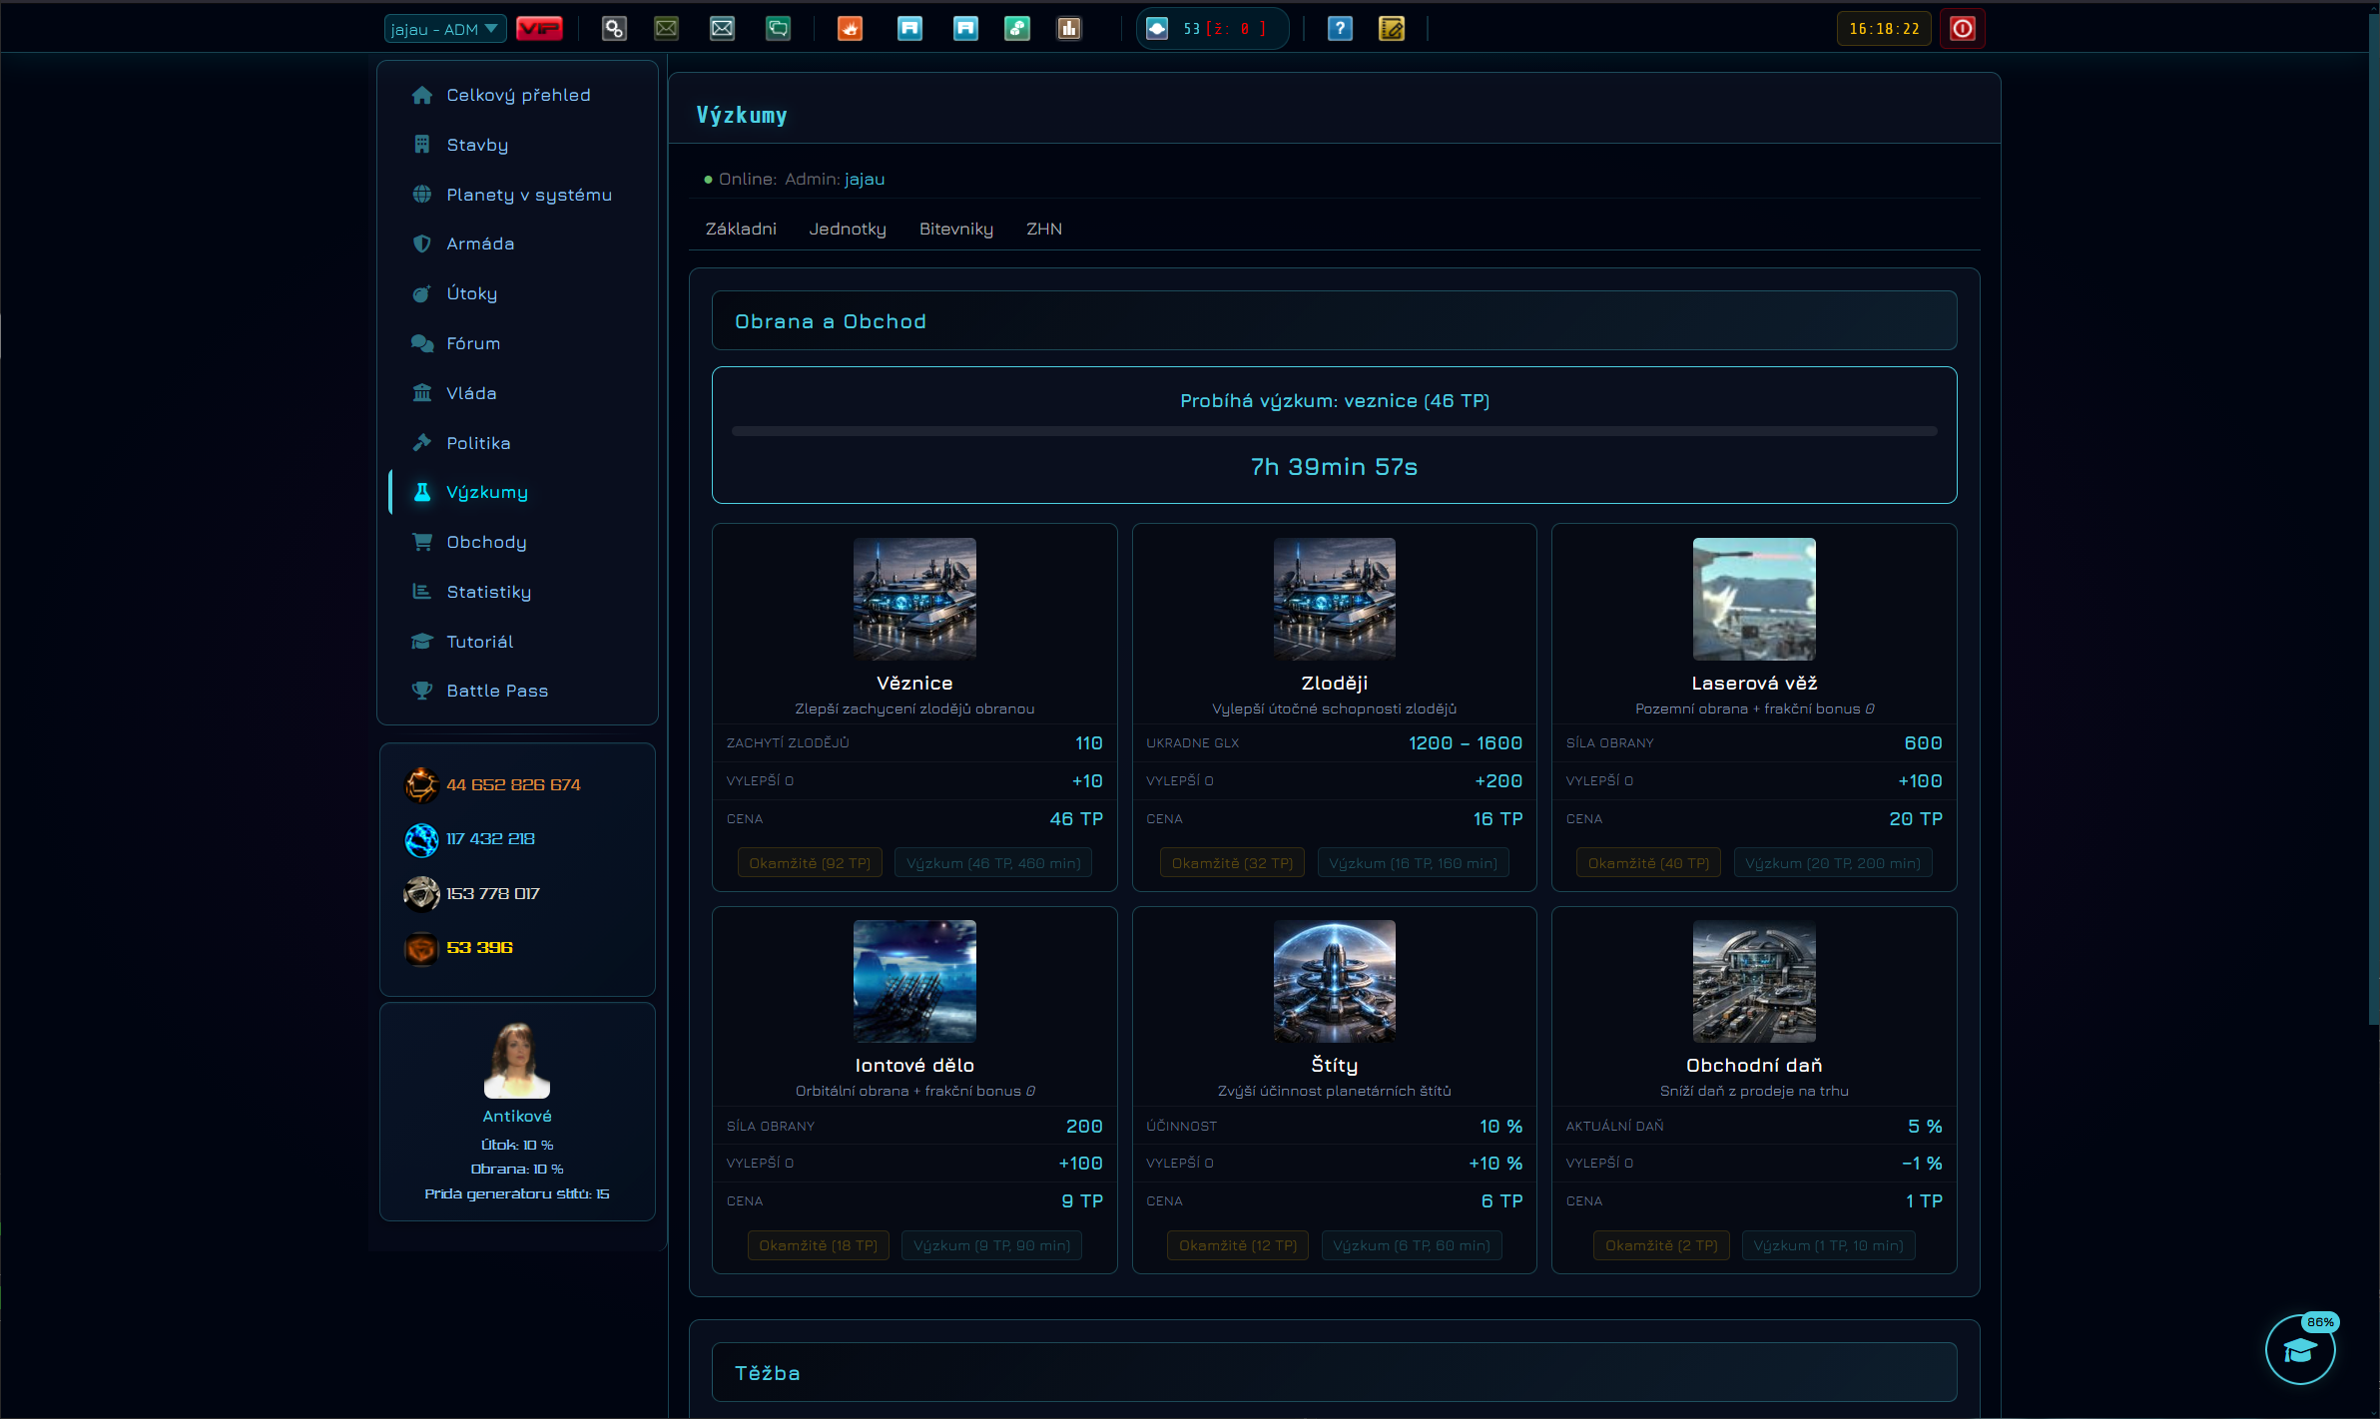Open the graduation cap tutorial progress widget
Image resolution: width=2380 pixels, height=1419 pixels.
[x=2300, y=1349]
